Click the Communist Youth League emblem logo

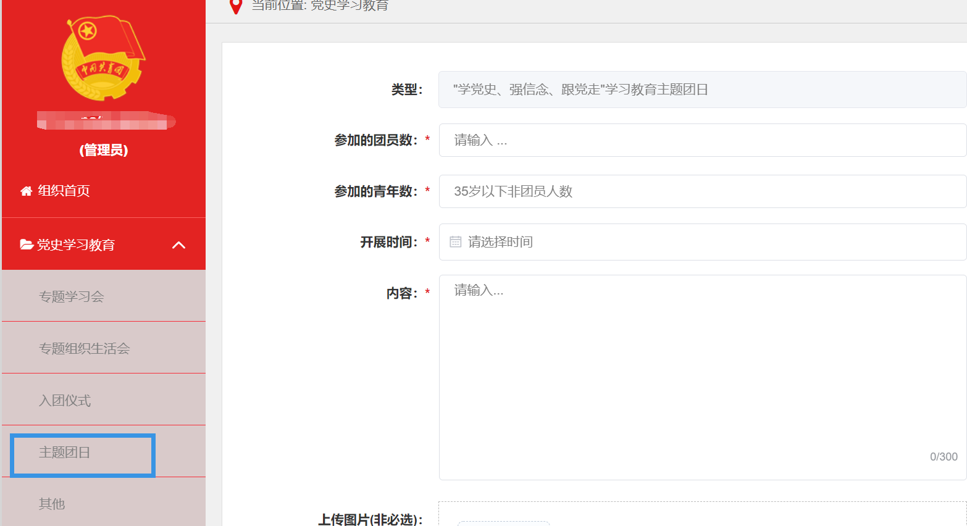click(x=103, y=58)
